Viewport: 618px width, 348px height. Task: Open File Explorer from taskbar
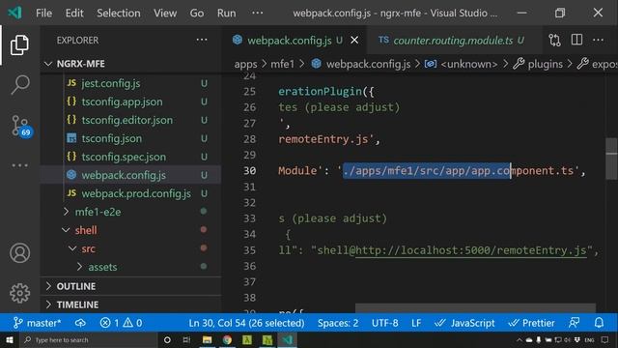[207, 339]
